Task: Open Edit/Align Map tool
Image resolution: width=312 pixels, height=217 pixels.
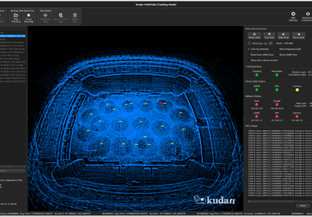Action: click(45, 15)
